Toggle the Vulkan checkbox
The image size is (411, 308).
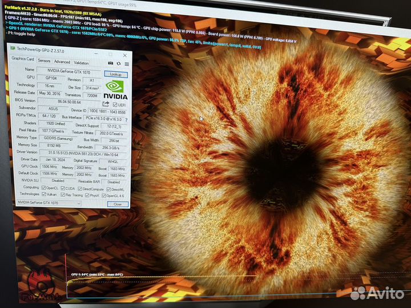click(43, 194)
